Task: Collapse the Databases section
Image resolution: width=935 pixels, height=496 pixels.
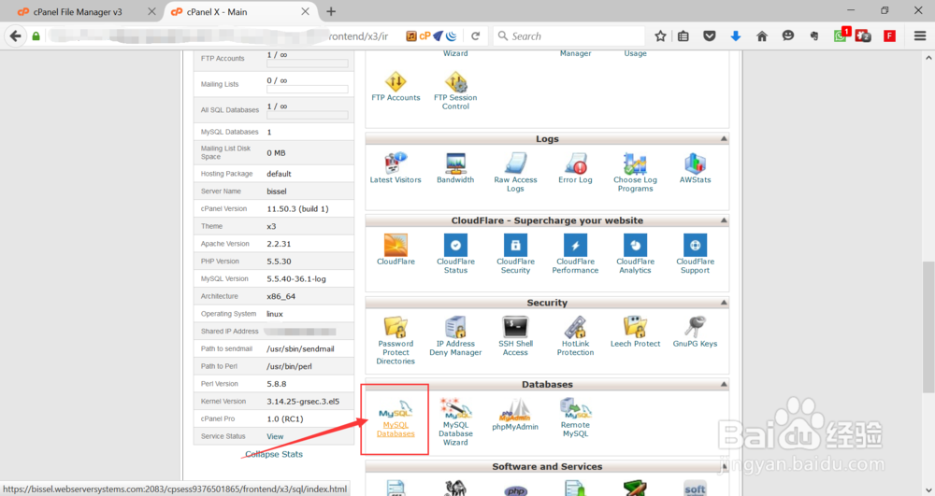Action: pyautogui.click(x=724, y=384)
